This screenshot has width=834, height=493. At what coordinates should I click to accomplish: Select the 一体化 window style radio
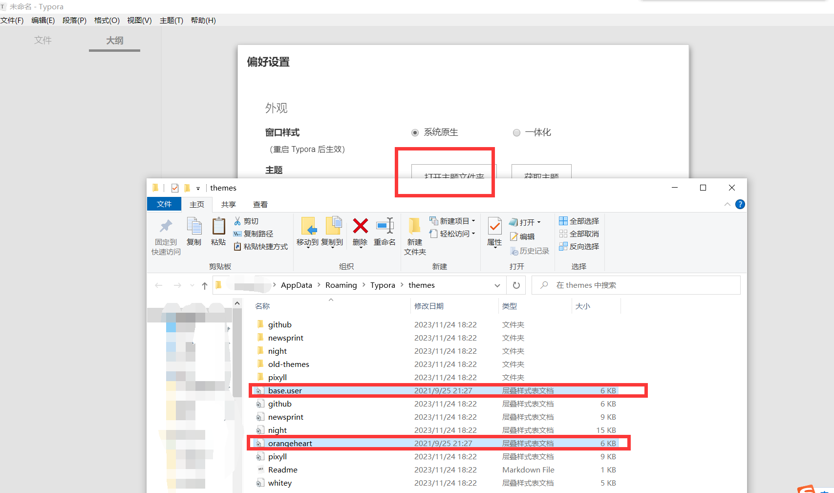516,133
